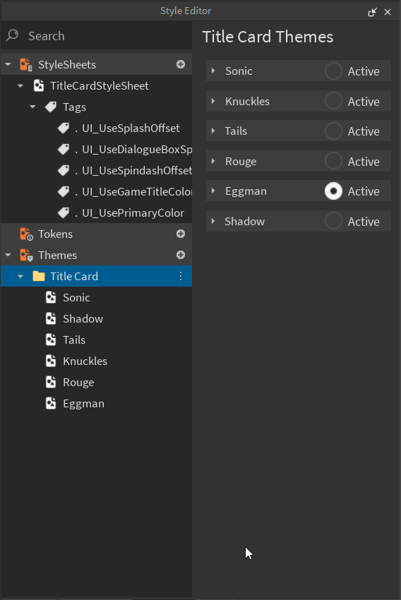Click the search magnifier icon
This screenshot has width=401, height=600.
(12, 35)
